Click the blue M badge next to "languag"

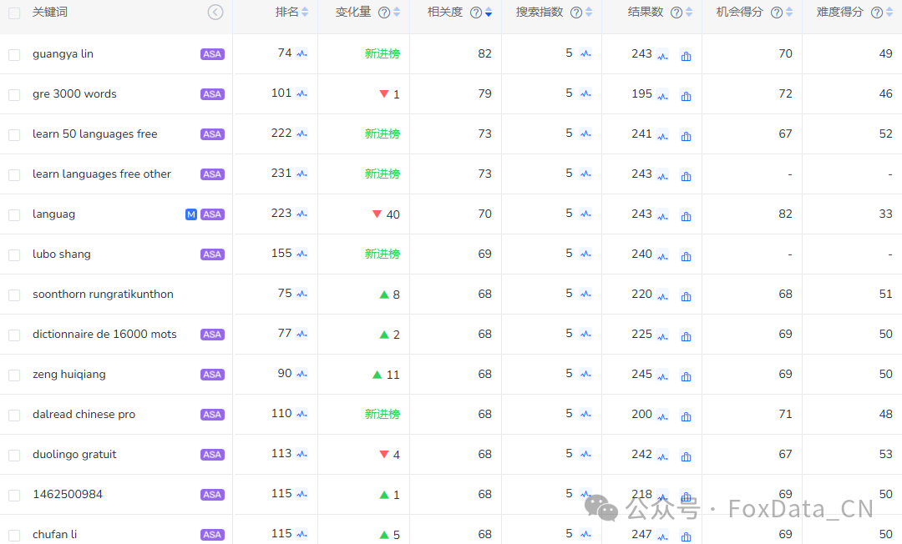(x=190, y=214)
